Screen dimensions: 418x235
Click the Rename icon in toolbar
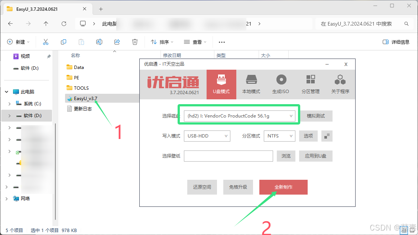tap(99, 42)
